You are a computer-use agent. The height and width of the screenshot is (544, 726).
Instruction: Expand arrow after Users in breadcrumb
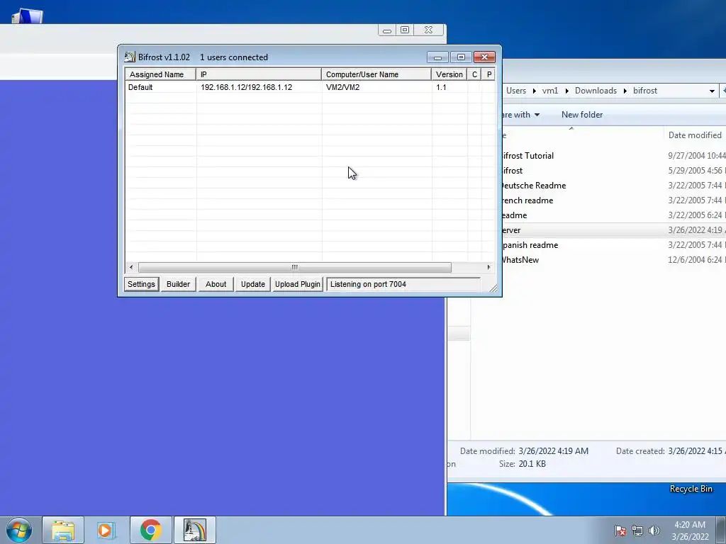(534, 91)
